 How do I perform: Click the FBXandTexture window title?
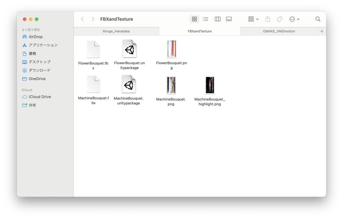pos(117,19)
